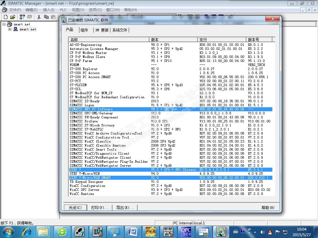Viewport: 318px width, 238px height.
Task: Open Internet Explorer from the taskbar
Action: click(x=27, y=232)
